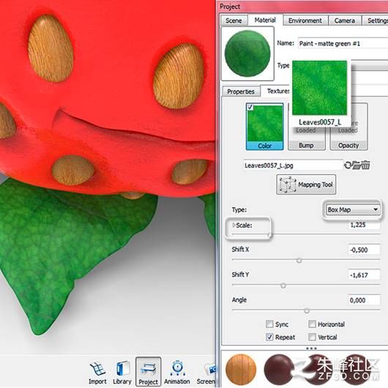Screen dimensions: 388x388
Task: Click the Mapping Tool button
Action: tap(306, 184)
